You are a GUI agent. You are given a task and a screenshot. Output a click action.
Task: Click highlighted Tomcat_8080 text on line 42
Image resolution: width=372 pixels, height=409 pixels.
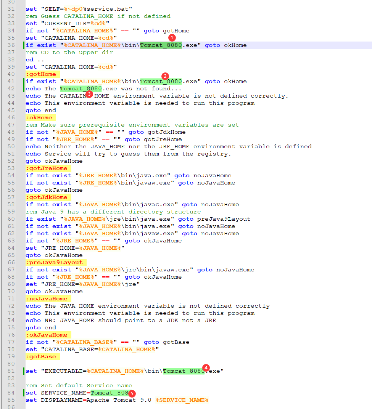click(x=81, y=88)
